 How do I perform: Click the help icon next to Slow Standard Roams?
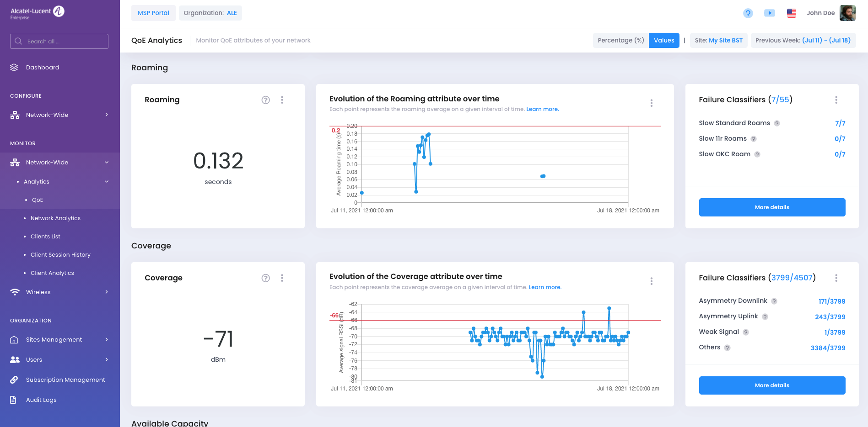point(777,123)
